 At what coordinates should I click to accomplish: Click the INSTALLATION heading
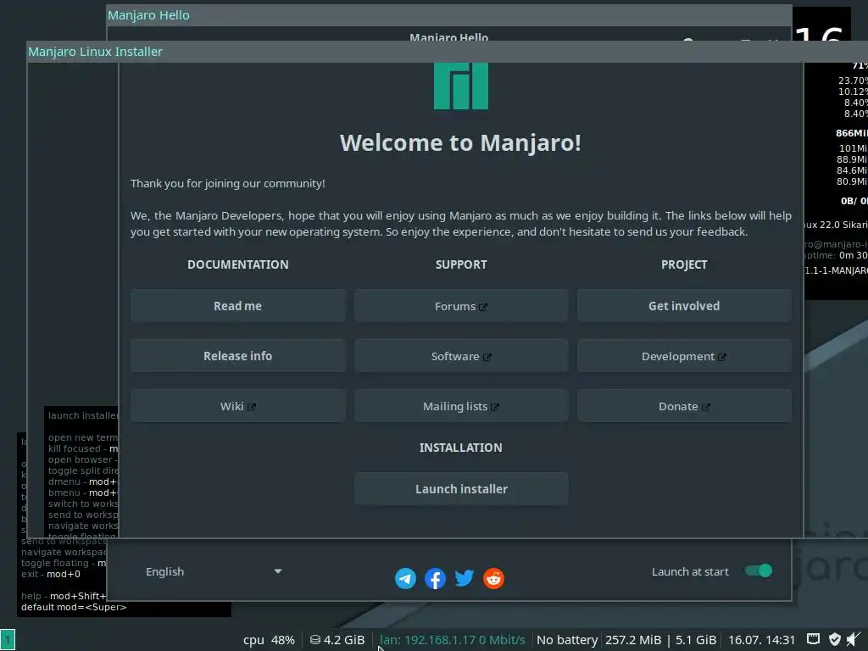click(x=461, y=448)
